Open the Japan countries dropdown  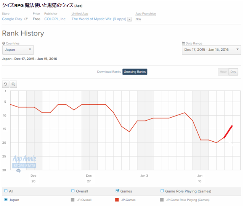[18, 50]
